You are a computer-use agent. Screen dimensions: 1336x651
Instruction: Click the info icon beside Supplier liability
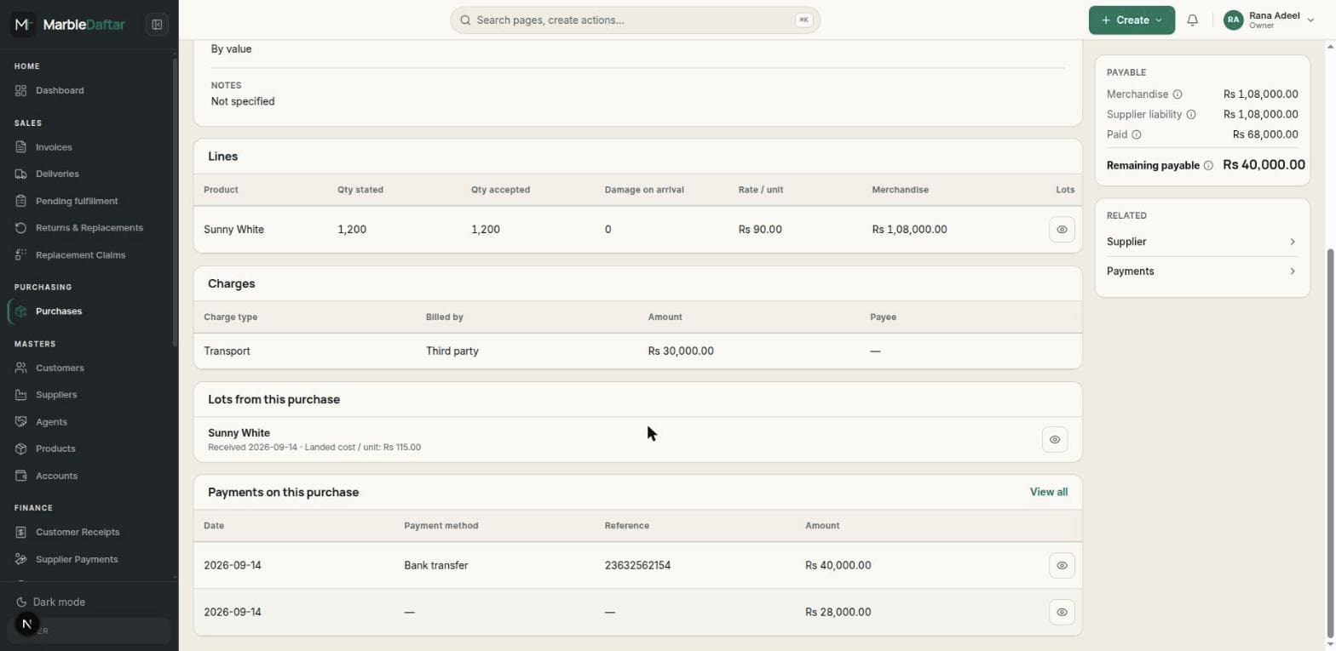1191,114
